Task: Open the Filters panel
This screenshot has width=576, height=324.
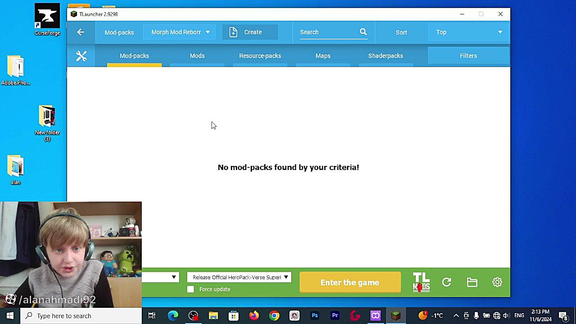Action: coord(468,56)
